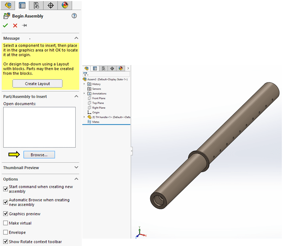Uncheck the Graphics preview checkbox
Screen dimensions: 284x246
6,214
